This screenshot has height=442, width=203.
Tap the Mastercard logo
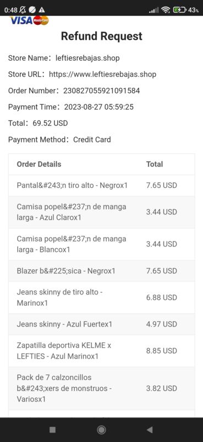pyautogui.click(x=41, y=20)
